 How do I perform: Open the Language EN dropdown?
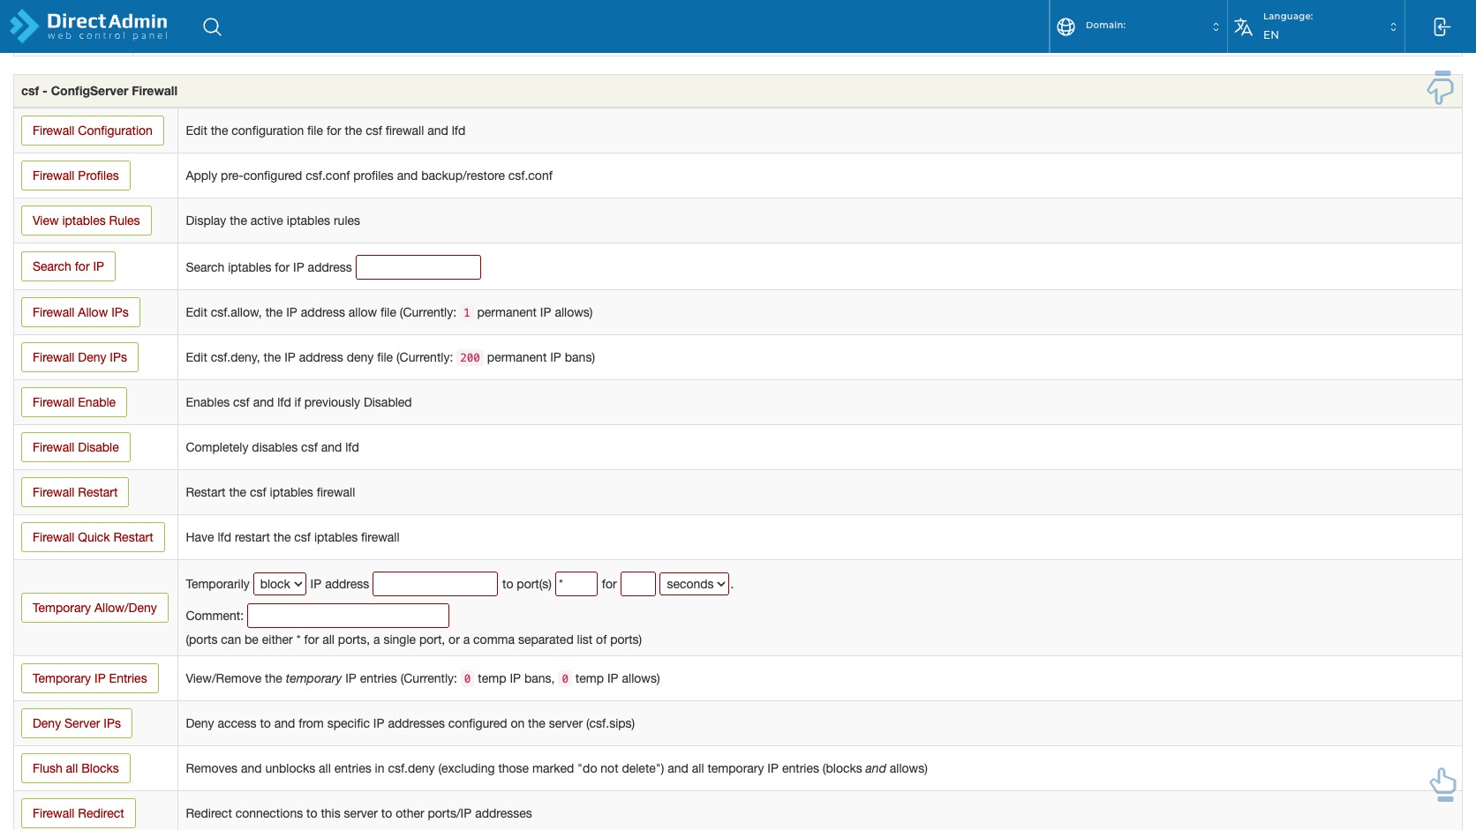point(1316,26)
